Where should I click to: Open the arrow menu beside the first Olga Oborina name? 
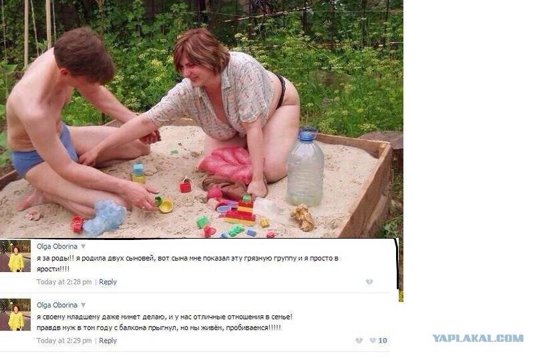point(83,247)
